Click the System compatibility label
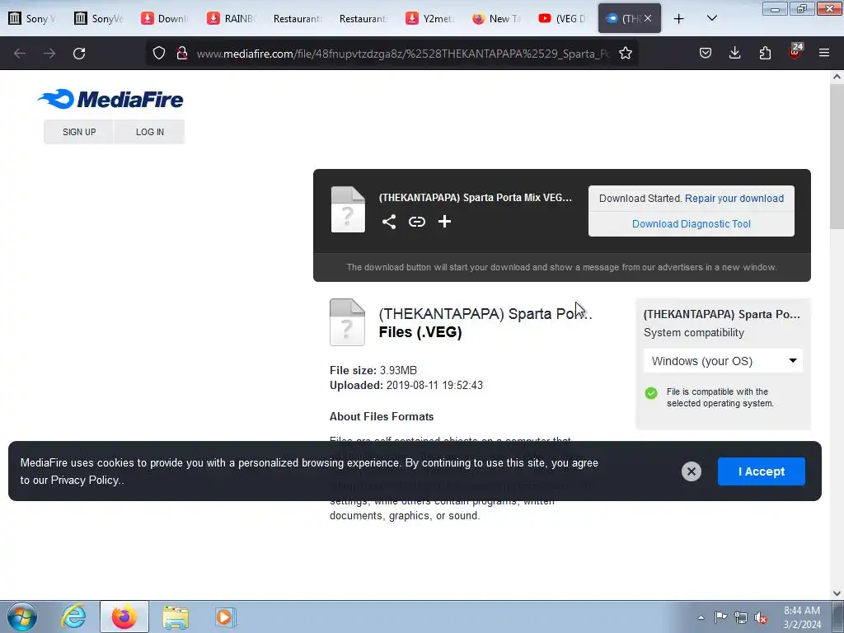 point(694,333)
